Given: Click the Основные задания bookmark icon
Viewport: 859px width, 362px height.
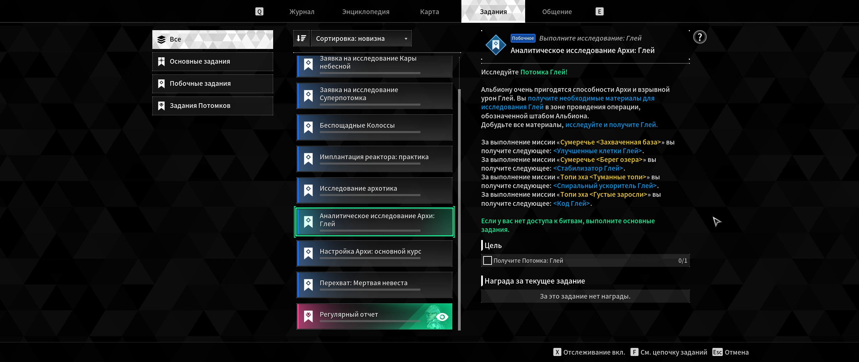Looking at the screenshot, I should (161, 62).
